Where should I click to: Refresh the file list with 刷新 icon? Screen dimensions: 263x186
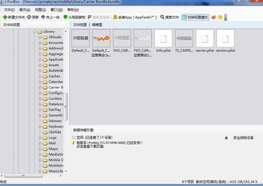click(29, 17)
